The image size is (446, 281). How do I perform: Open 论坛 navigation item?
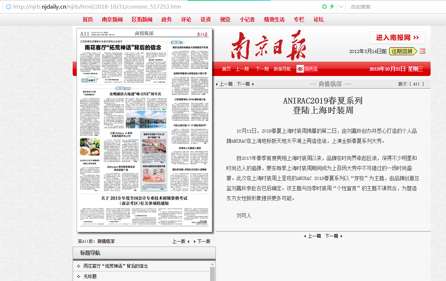[319, 19]
